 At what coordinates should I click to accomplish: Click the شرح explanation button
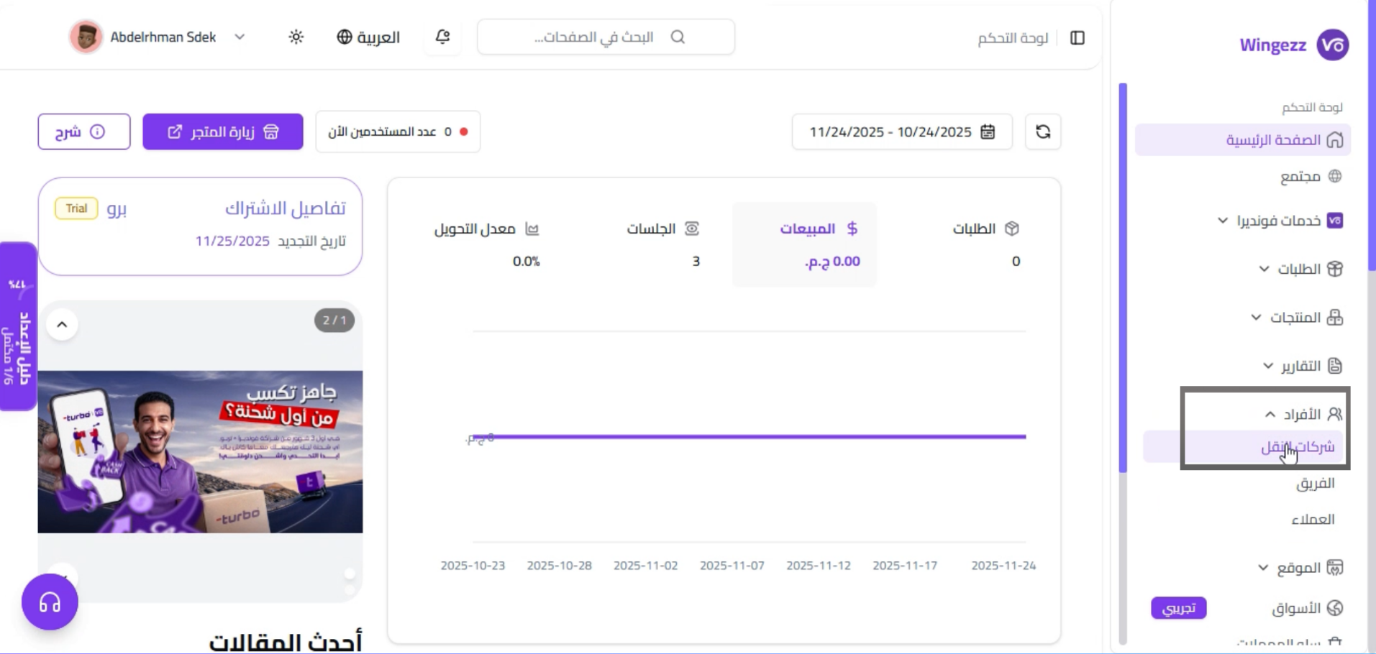[83, 132]
